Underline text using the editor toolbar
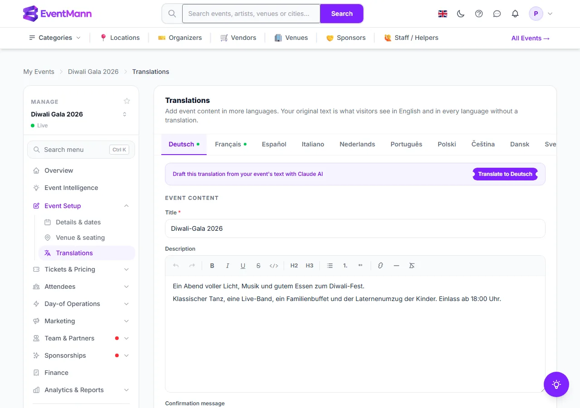Viewport: 580px width, 408px height. click(243, 266)
